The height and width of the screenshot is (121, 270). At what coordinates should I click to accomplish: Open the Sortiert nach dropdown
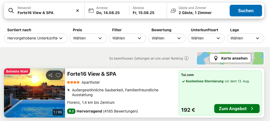pos(35,38)
